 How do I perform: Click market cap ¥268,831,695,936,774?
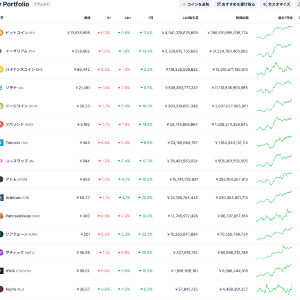(227, 33)
